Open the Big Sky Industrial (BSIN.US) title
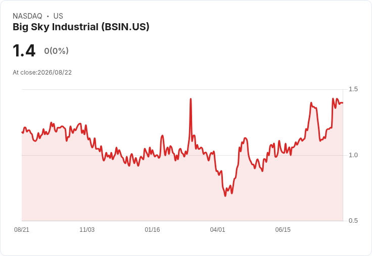This screenshot has height=256, width=372. [81, 27]
